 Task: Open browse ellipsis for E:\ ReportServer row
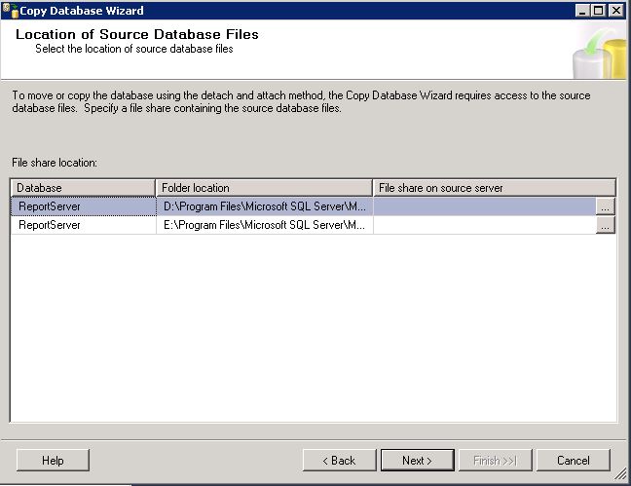click(x=606, y=225)
